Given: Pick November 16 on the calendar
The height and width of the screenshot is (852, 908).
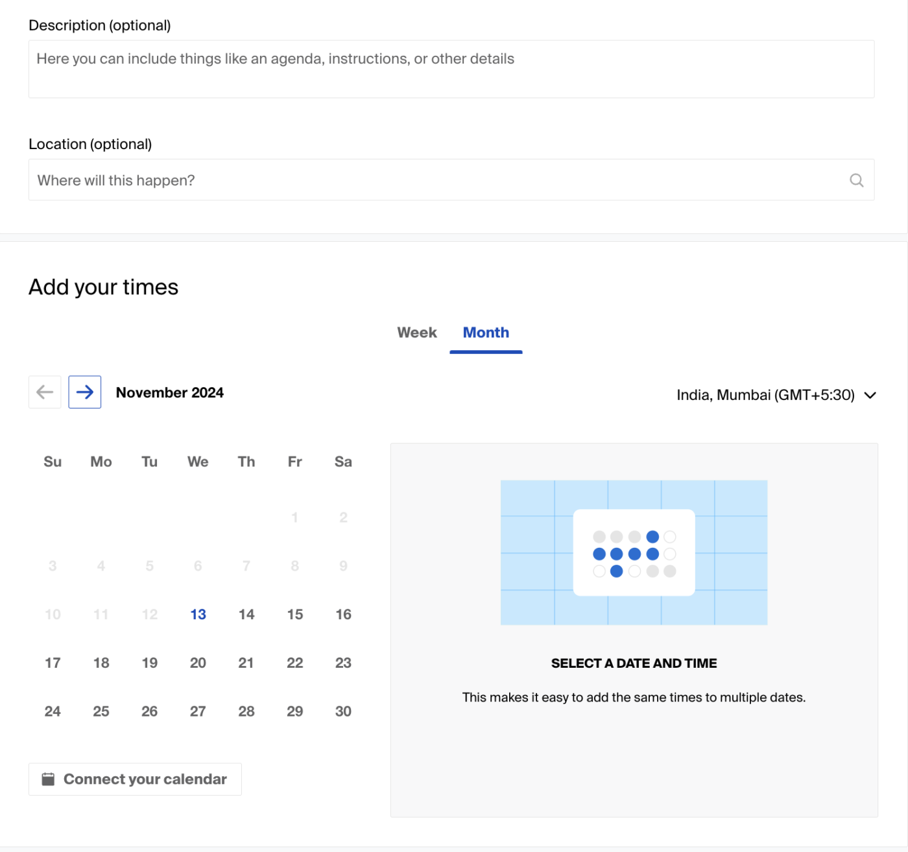Looking at the screenshot, I should point(343,614).
